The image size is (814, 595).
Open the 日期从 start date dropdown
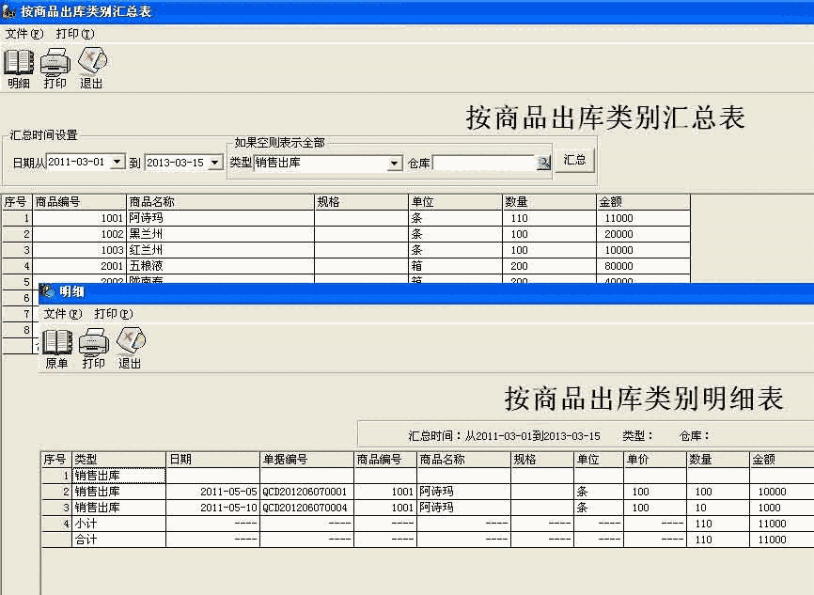[x=118, y=160]
